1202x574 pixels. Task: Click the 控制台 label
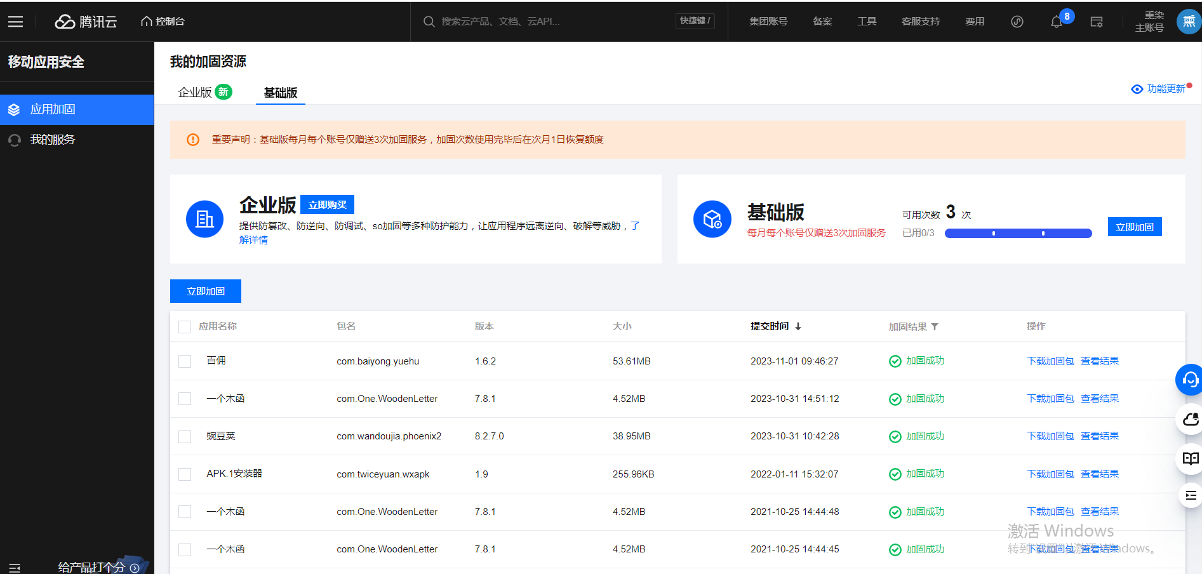click(170, 22)
